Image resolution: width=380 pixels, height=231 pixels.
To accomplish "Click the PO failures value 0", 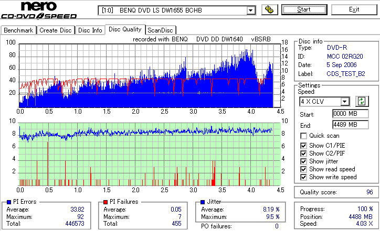I will click(x=277, y=226).
